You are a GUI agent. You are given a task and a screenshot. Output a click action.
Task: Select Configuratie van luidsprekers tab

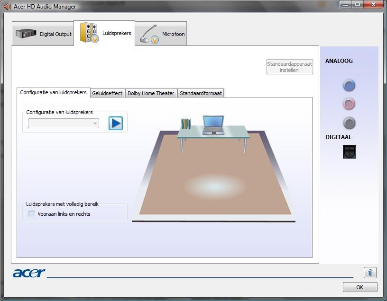click(53, 92)
